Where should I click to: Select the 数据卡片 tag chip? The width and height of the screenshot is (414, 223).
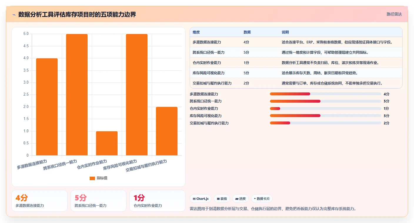pos(262,199)
